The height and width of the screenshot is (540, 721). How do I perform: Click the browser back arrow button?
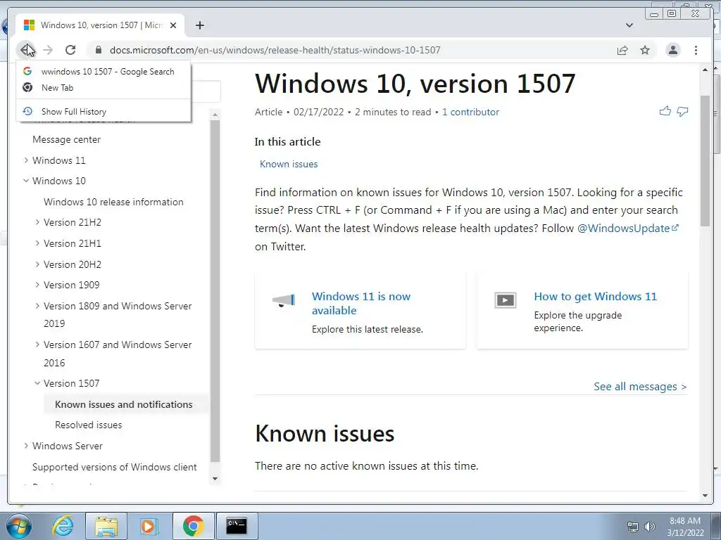tap(26, 50)
